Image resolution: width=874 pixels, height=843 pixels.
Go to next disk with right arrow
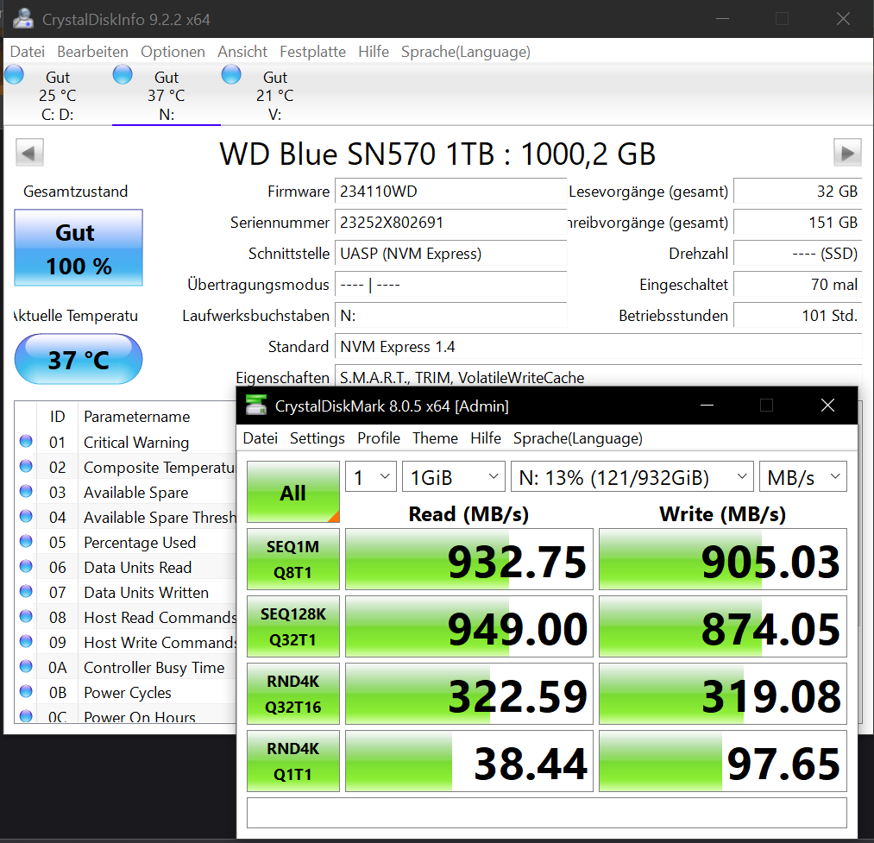pos(847,153)
